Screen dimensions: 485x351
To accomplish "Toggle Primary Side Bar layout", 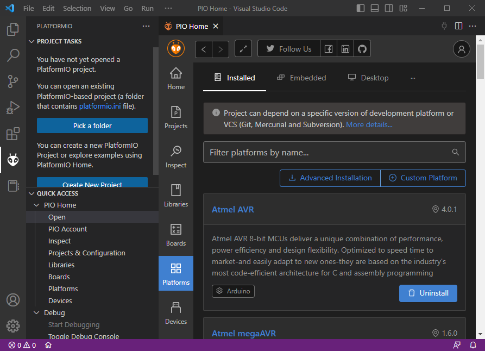I will (361, 8).
